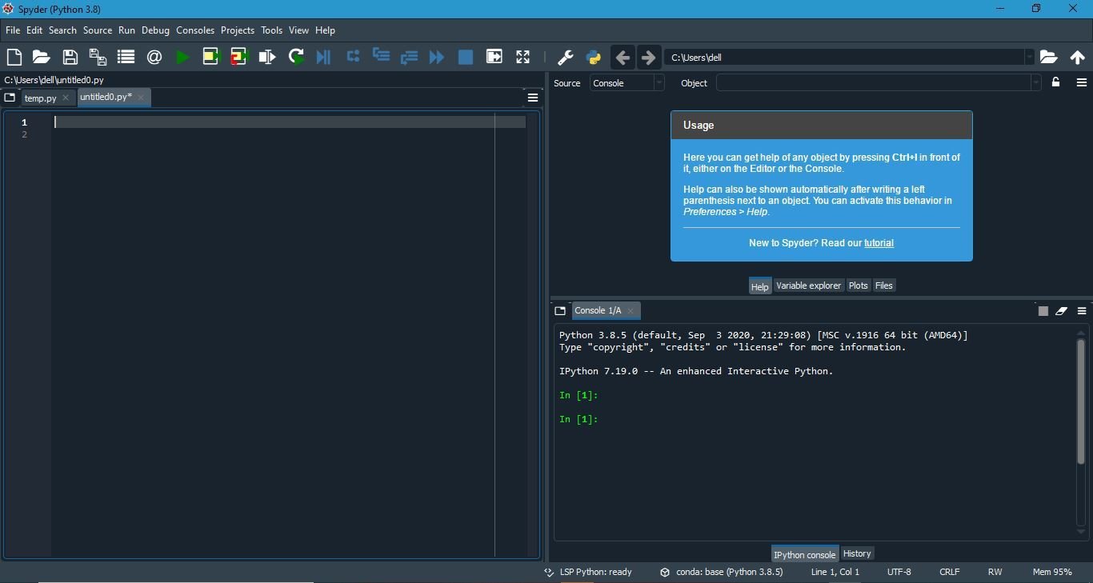
Task: Run selection or current line icon
Action: (267, 57)
